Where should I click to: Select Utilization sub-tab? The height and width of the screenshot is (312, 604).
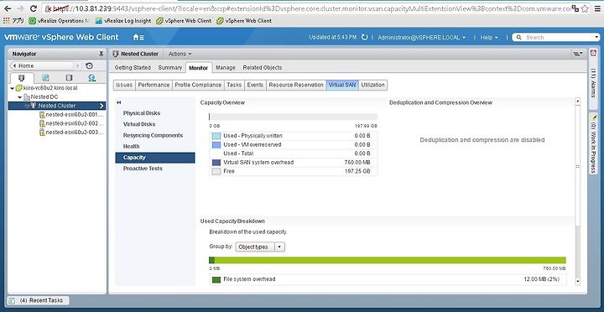click(372, 85)
